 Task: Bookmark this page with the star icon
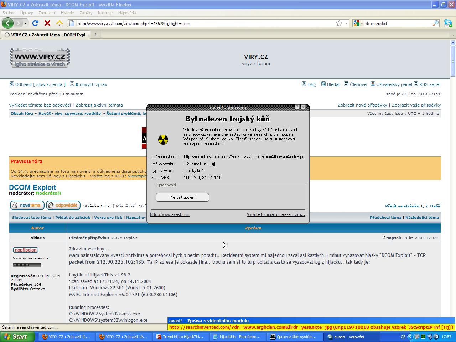(x=339, y=23)
